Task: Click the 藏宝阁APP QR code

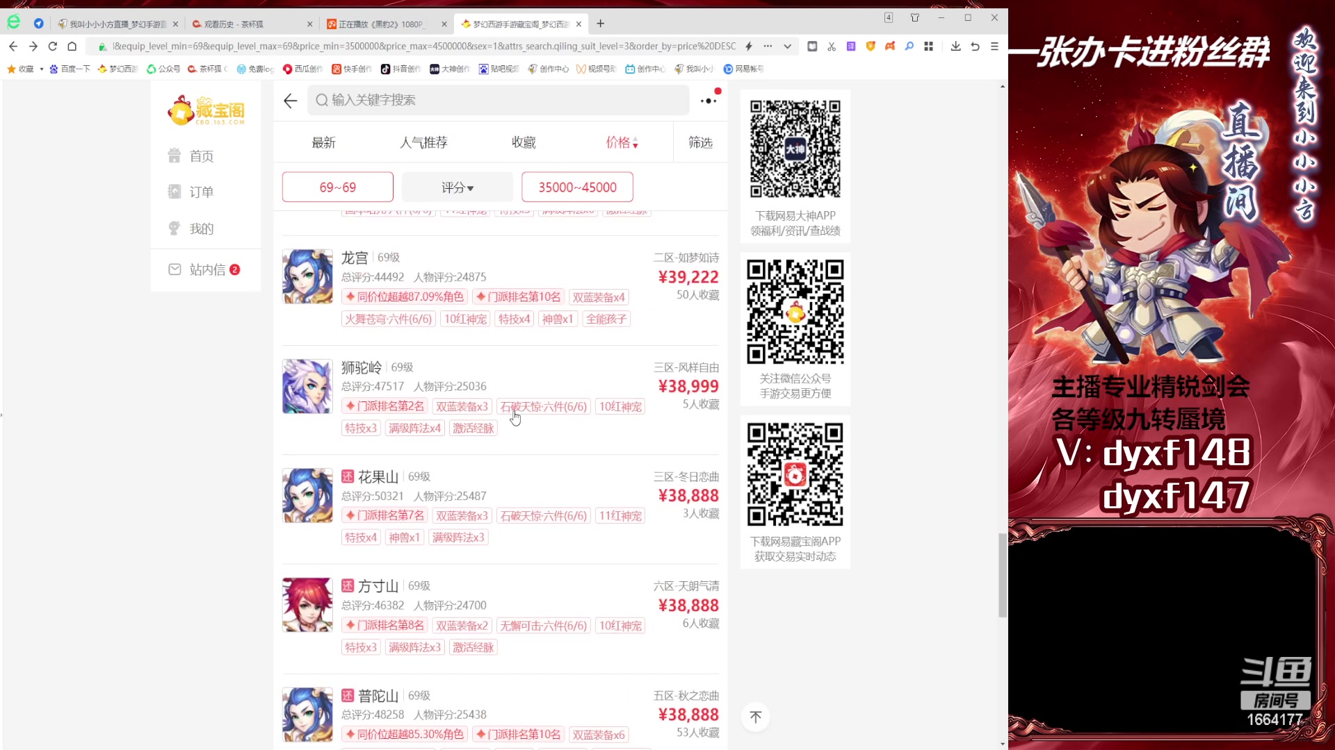Action: tap(795, 474)
